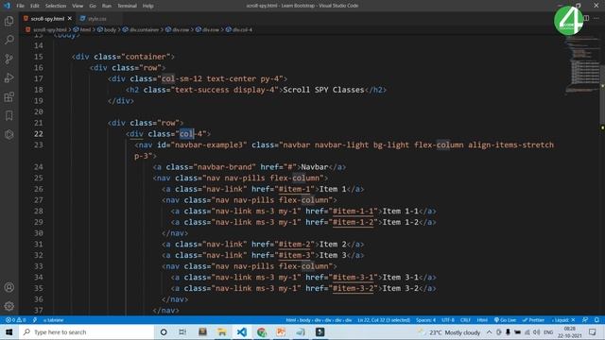Screen dimensions: 605x340
Task: Open the Manage gear icon
Action: [9, 306]
